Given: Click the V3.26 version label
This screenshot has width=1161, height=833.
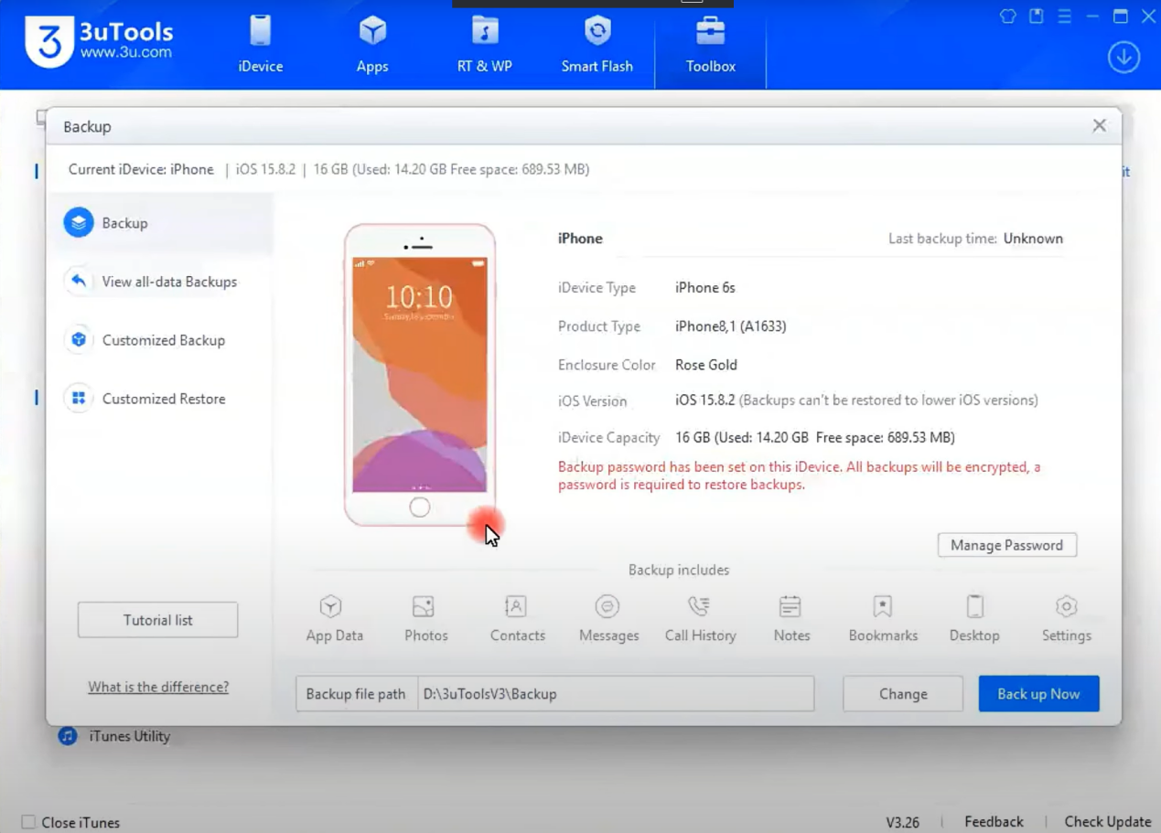Looking at the screenshot, I should coord(902,822).
